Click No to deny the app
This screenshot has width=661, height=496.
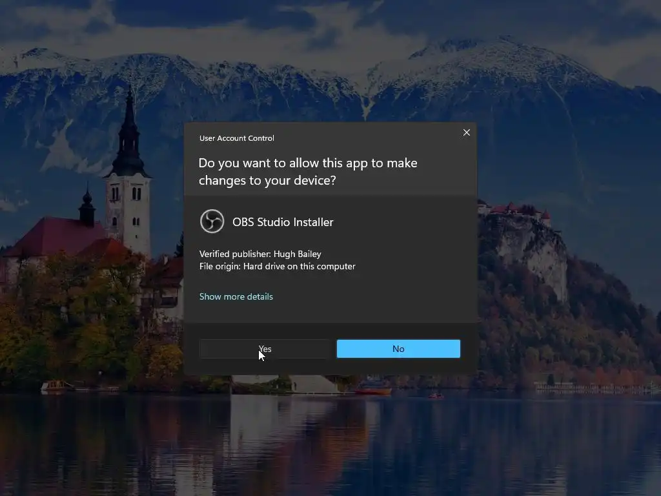[x=398, y=349]
